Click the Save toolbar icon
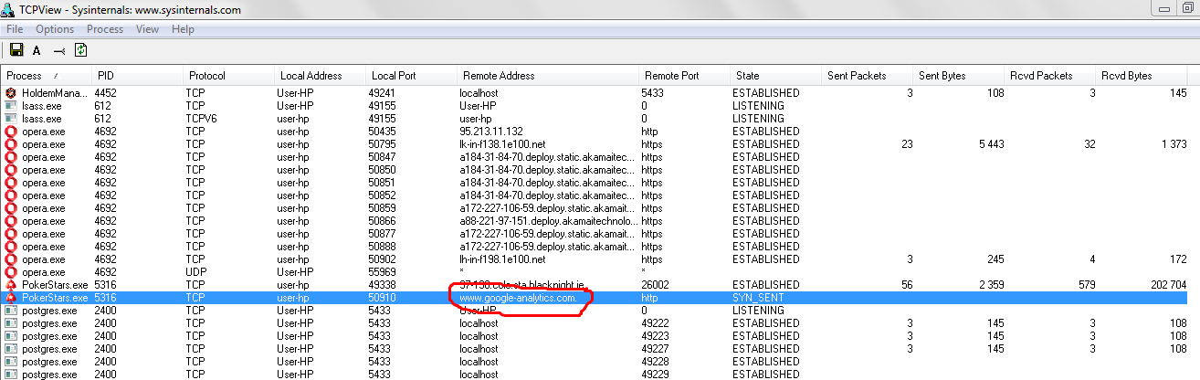The height and width of the screenshot is (380, 1200). [16, 50]
